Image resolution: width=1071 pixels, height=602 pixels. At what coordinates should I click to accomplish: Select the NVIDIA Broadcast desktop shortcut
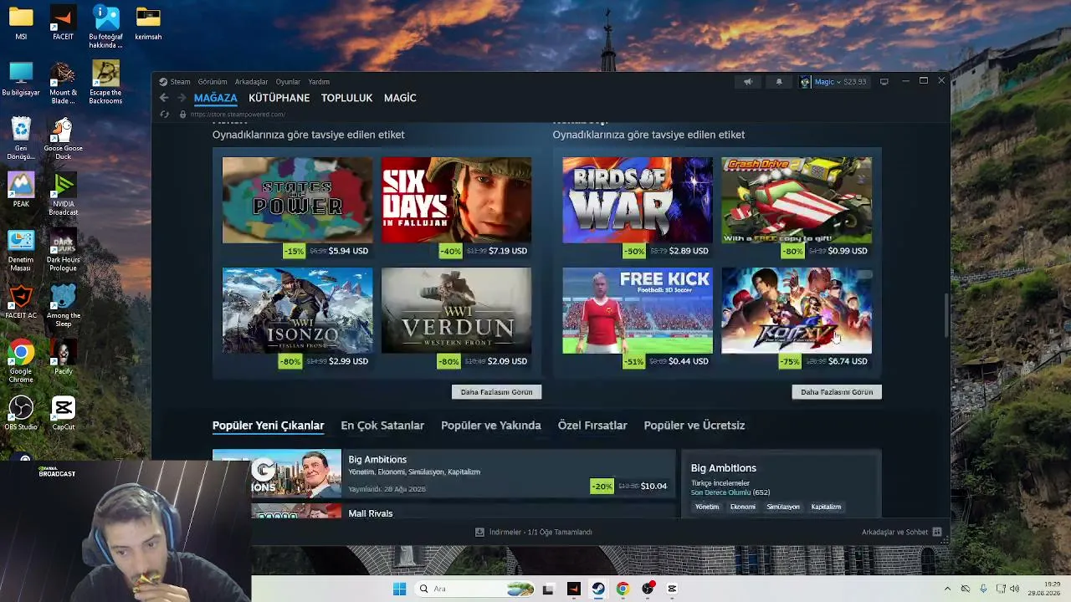tap(63, 194)
